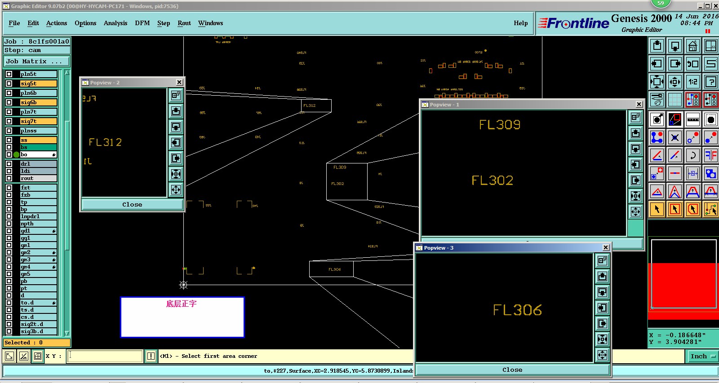Select the rectangle area selection arrow icon

[675, 209]
